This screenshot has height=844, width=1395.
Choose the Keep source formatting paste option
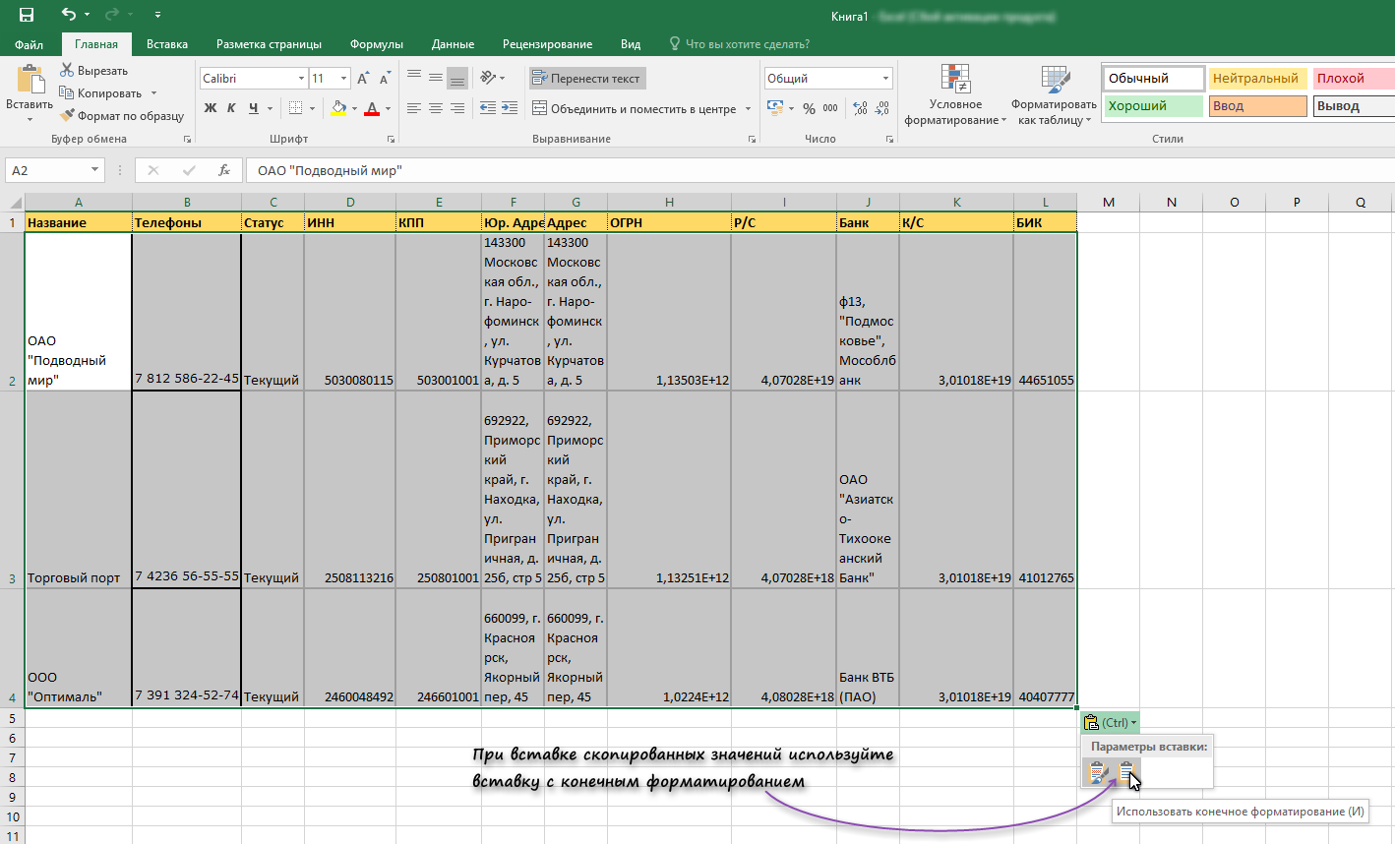(1099, 773)
